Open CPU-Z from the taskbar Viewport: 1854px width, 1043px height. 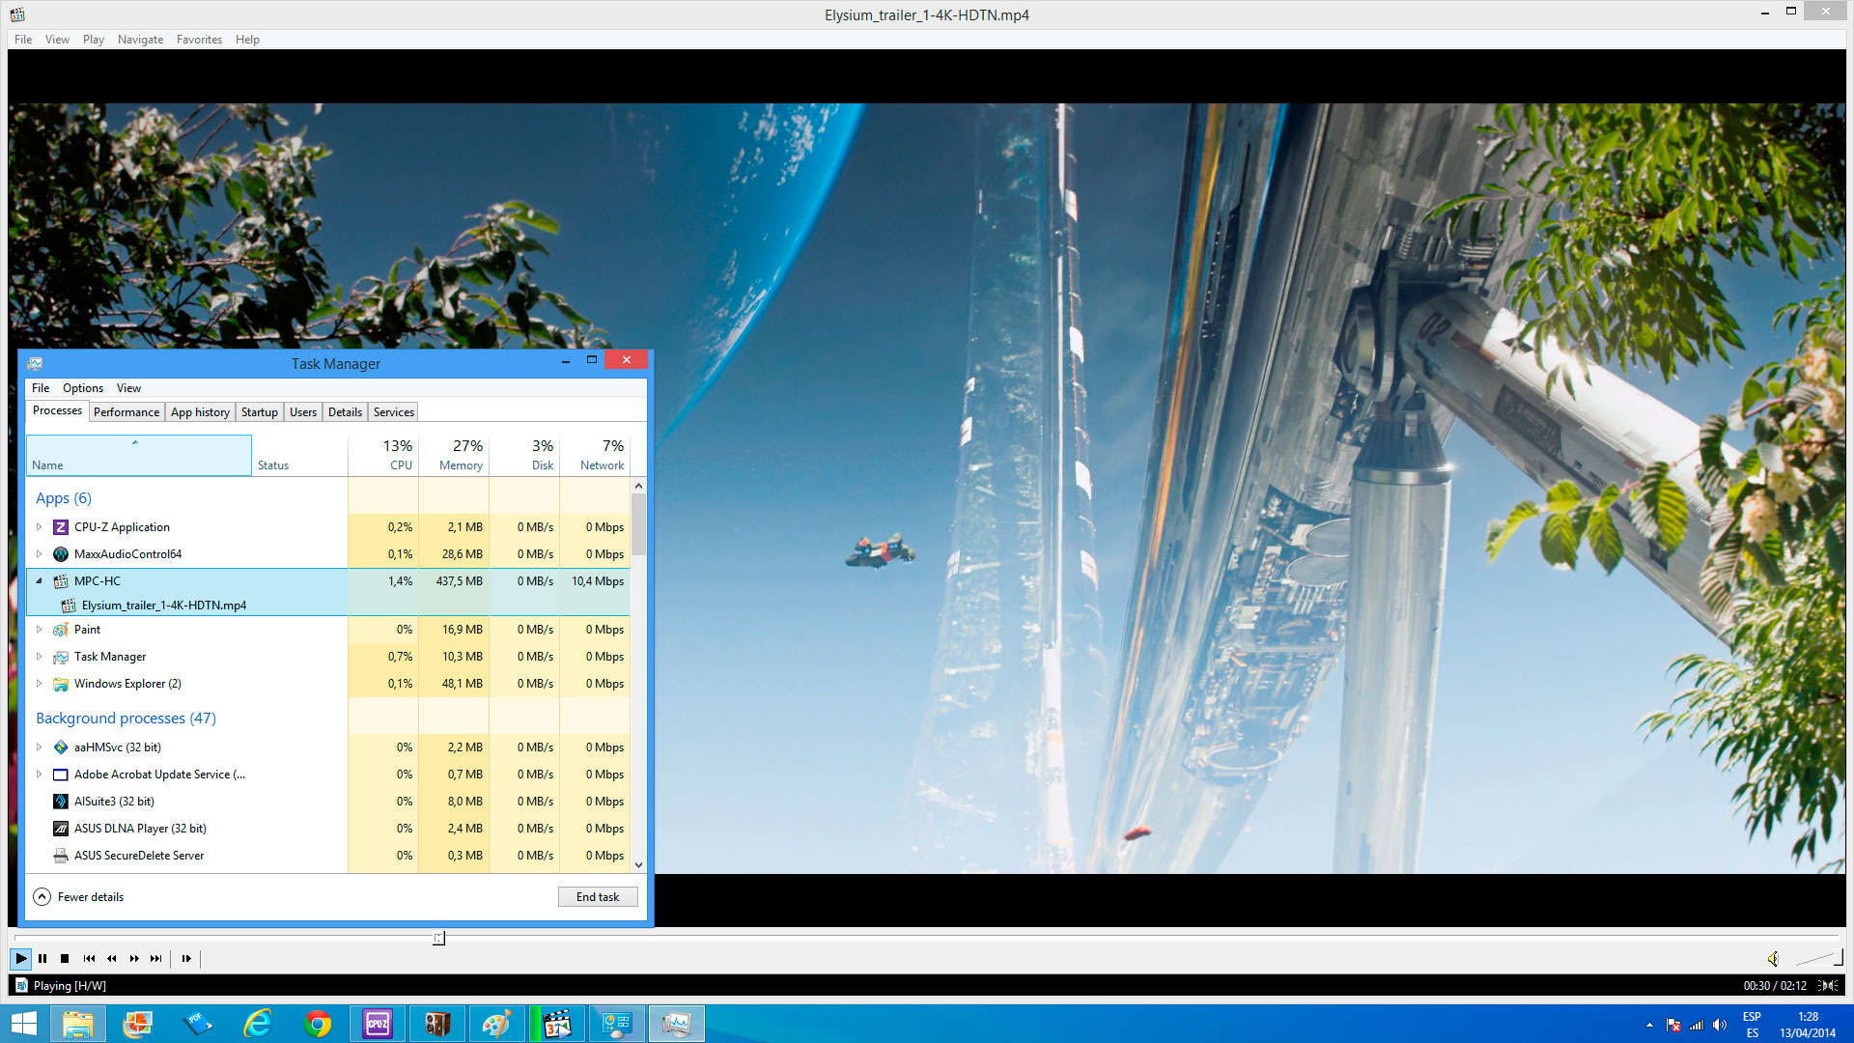378,1024
